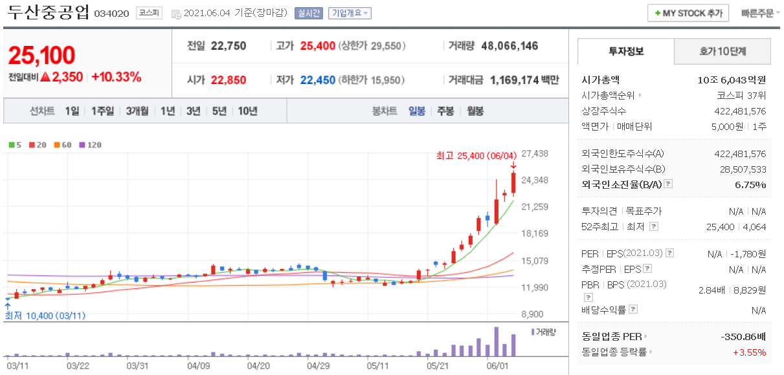Switch to the 호가10단계 tab
The width and height of the screenshot is (784, 375).
722,51
